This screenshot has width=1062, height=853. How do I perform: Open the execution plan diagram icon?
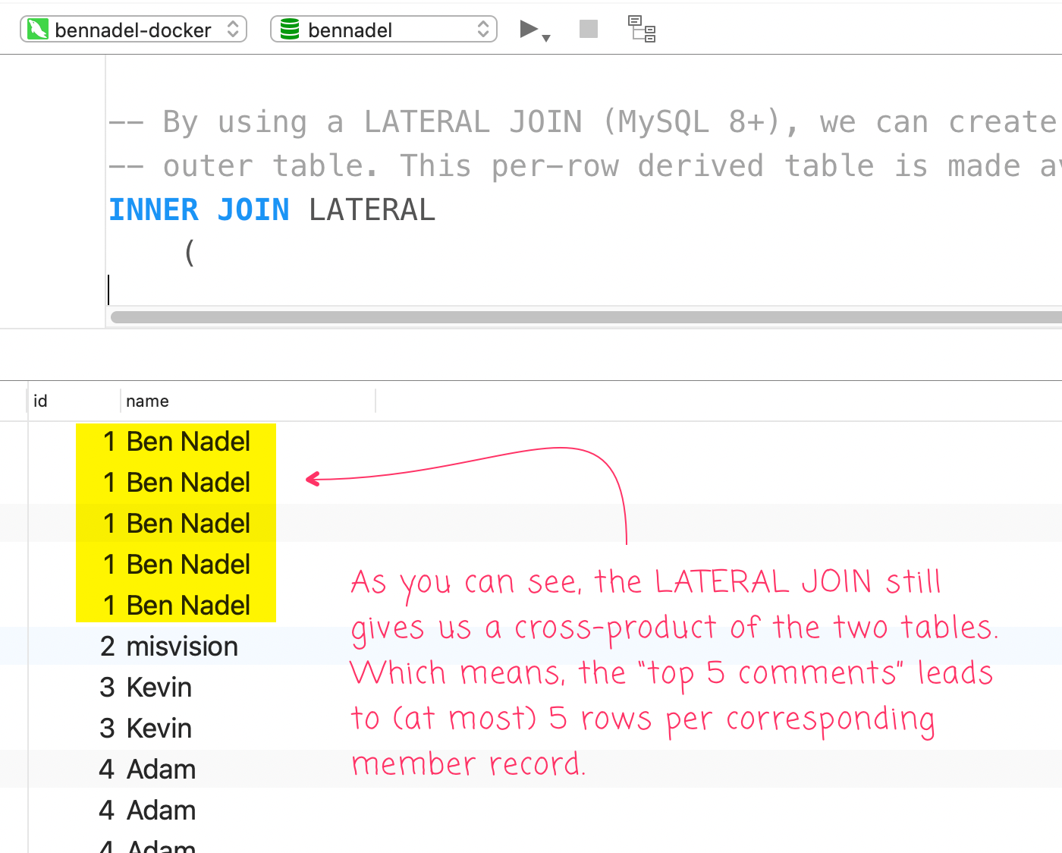641,29
